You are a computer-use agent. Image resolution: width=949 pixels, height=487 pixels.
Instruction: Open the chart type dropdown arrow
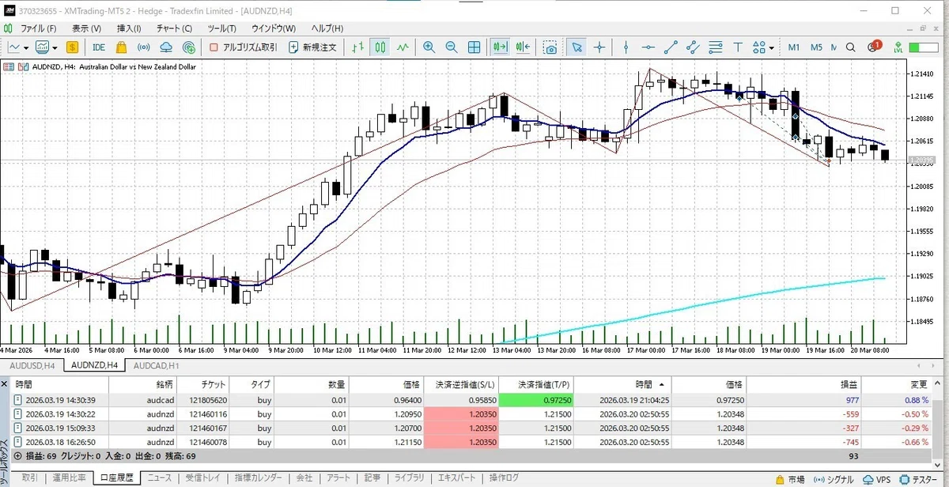27,47
